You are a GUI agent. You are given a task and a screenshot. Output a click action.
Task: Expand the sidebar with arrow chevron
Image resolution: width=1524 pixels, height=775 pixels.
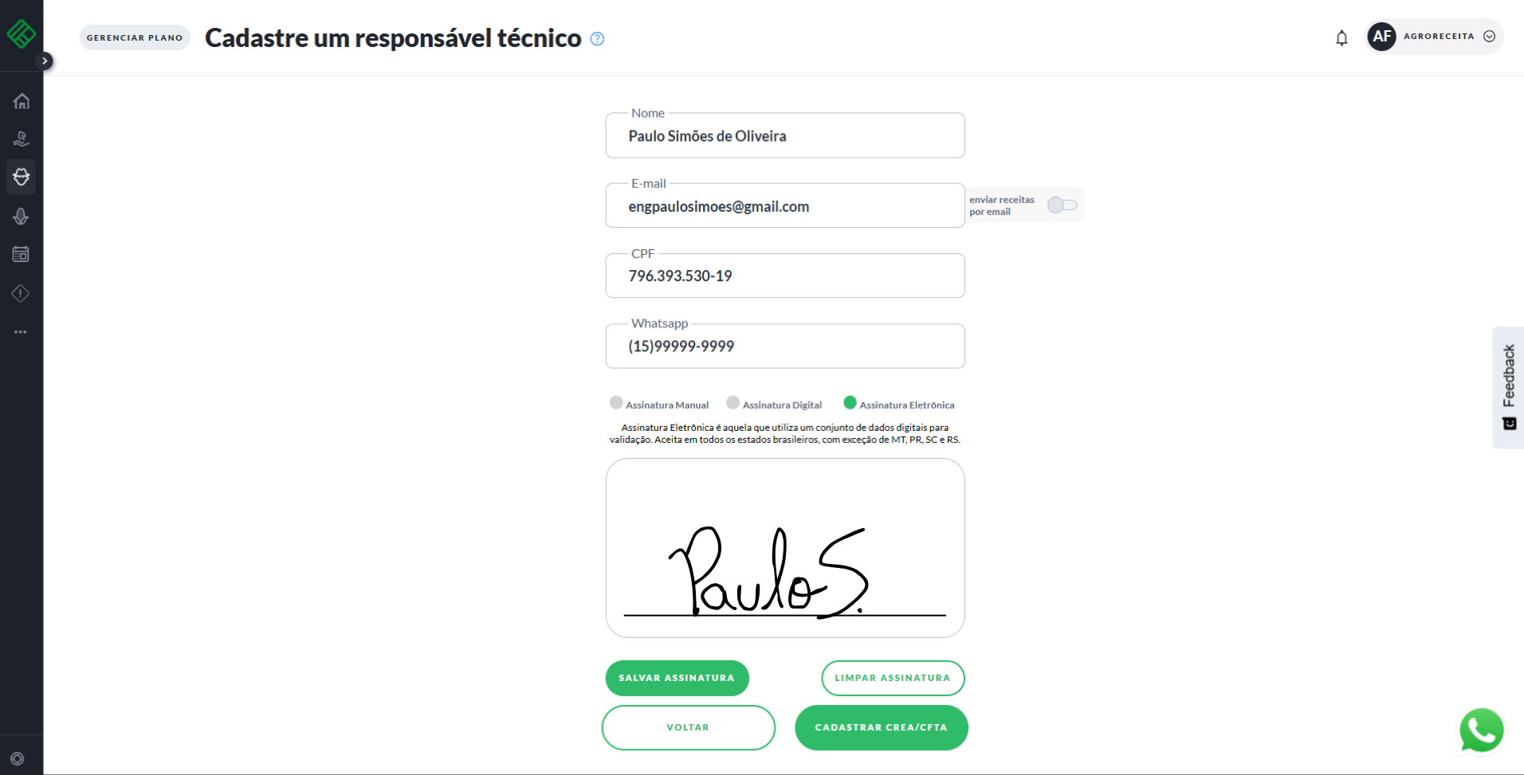click(x=45, y=61)
